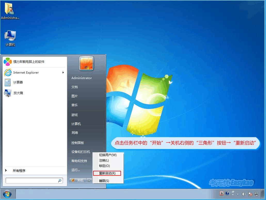The height and width of the screenshot is (200, 266).
Task: Open the language bar options down arrow
Action: (x=233, y=195)
